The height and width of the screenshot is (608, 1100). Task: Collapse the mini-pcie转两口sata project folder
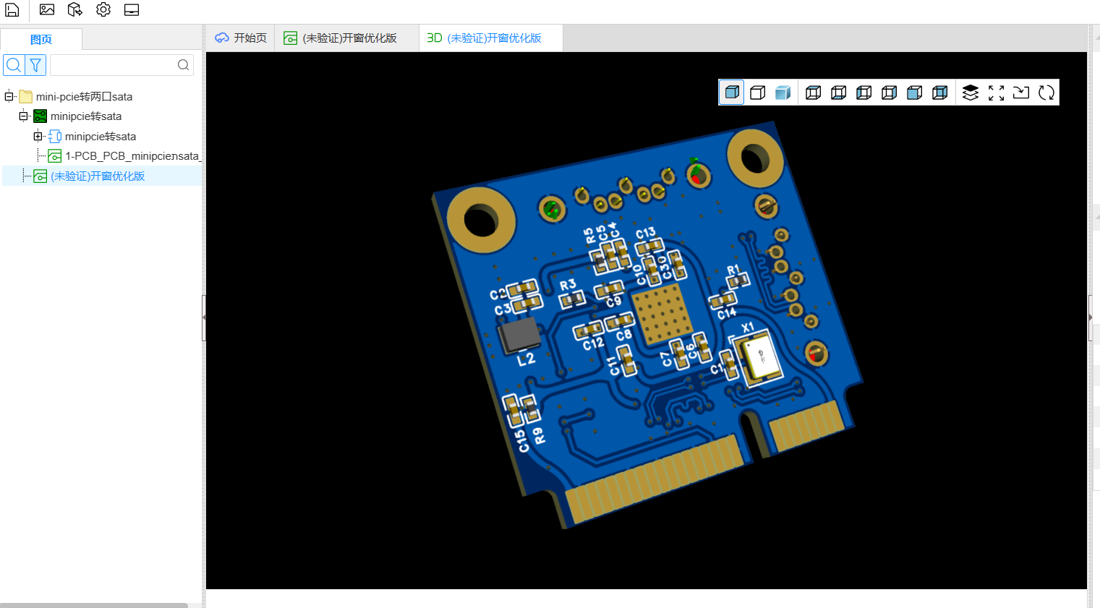9,96
